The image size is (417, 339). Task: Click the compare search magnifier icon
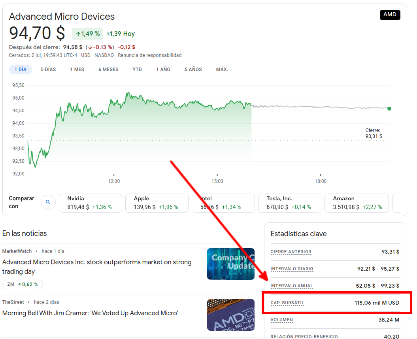[x=48, y=202]
